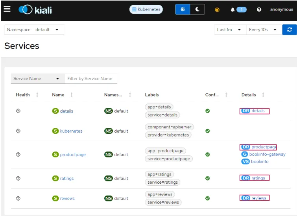The width and height of the screenshot is (297, 216).
Task: Open the Last 1m duration dropdown
Action: pyautogui.click(x=231, y=30)
